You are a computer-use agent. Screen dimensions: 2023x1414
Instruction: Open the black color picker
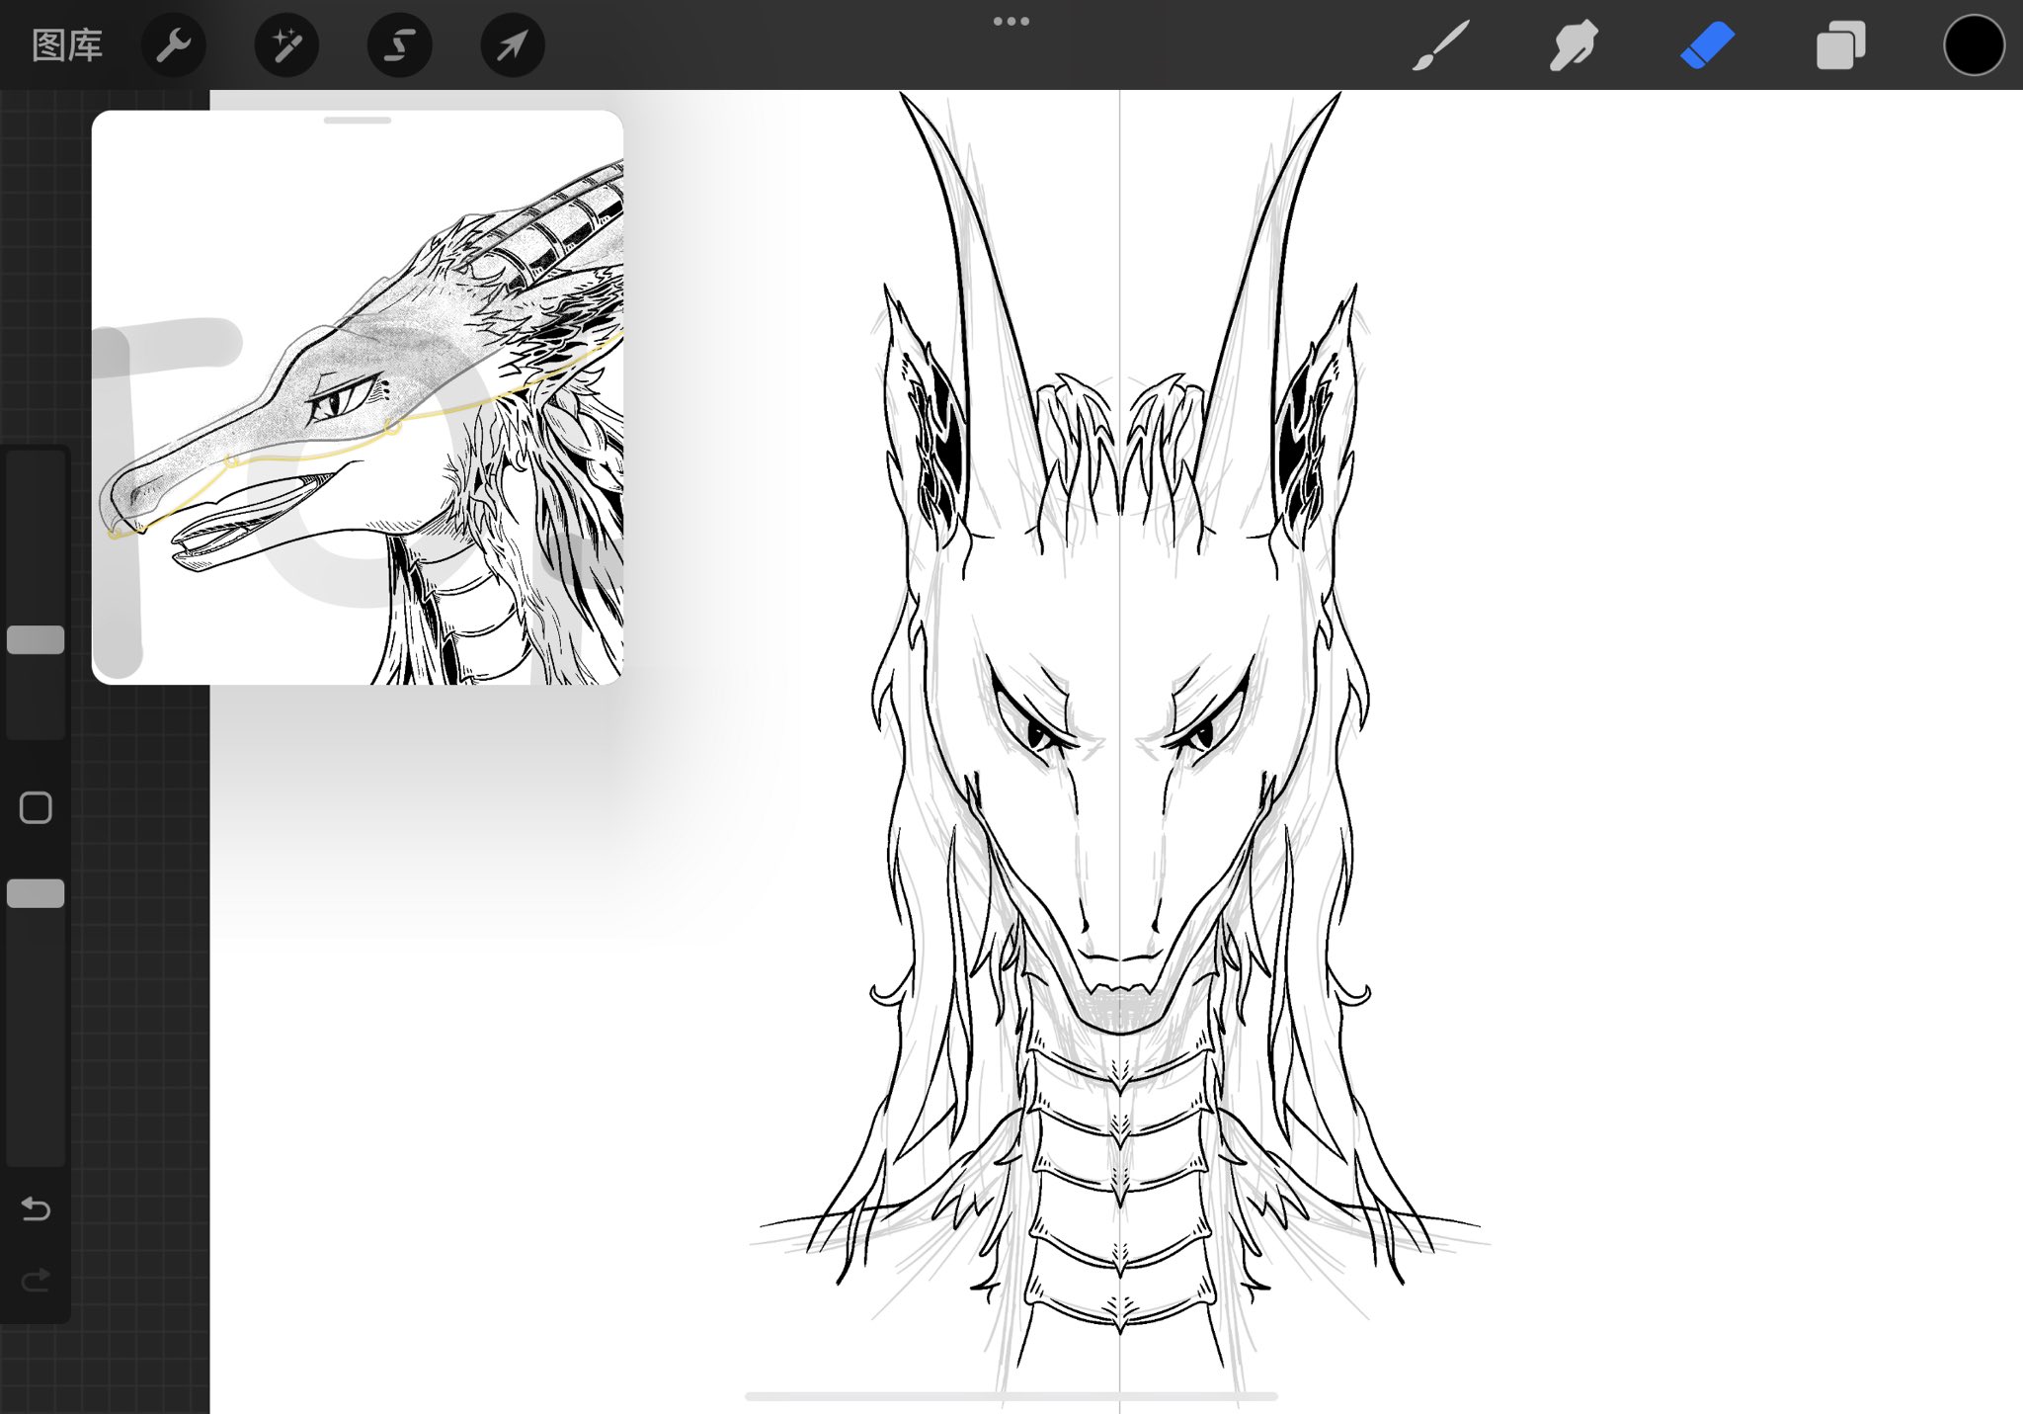1974,45
